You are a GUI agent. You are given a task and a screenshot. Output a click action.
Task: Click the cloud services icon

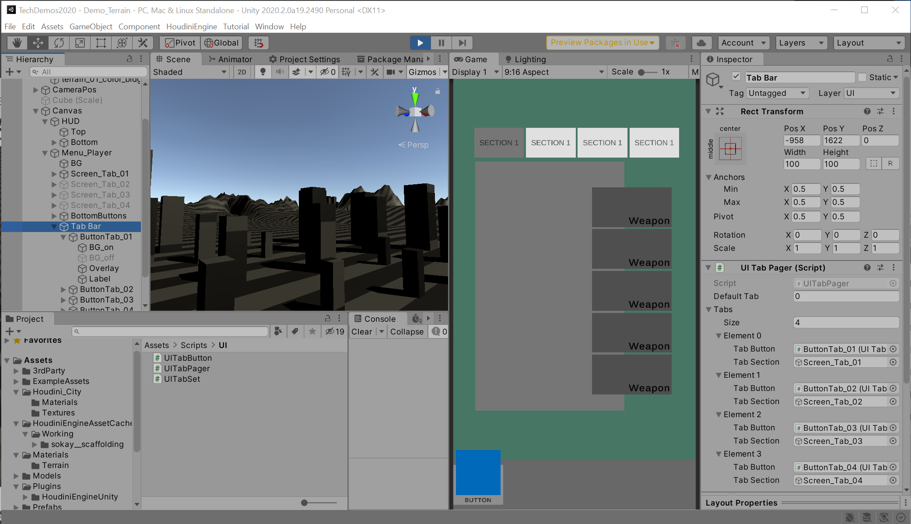tap(701, 42)
